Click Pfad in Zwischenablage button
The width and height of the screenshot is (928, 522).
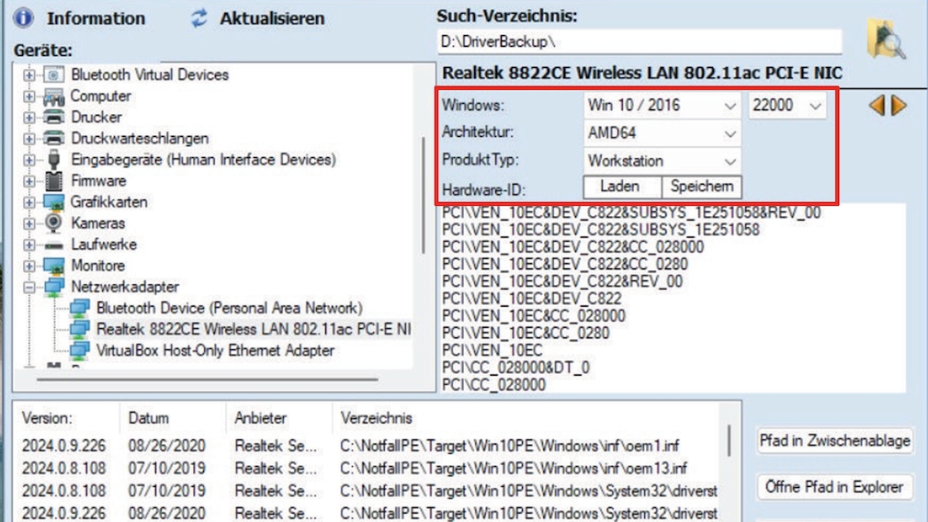(834, 441)
